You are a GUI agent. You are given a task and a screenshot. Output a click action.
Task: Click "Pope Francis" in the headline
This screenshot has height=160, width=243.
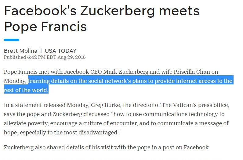tap(45, 27)
